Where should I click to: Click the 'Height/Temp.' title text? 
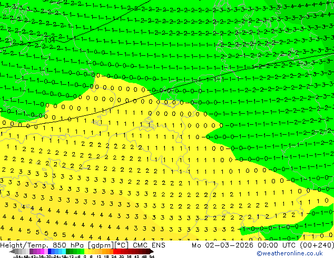point(24,245)
